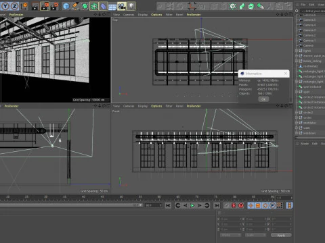Click the green generator object icon
The image size is (325, 243).
(x=85, y=6)
